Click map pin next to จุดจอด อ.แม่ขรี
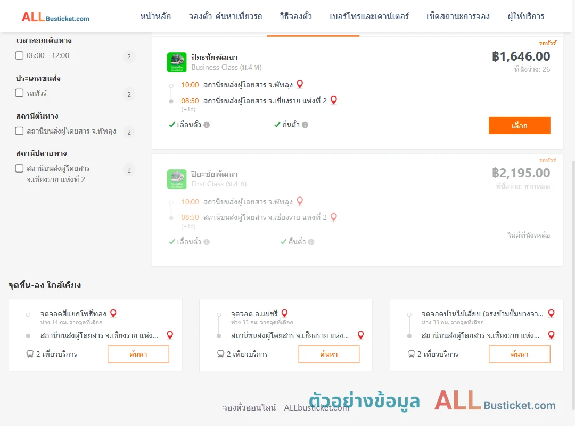 (x=284, y=313)
